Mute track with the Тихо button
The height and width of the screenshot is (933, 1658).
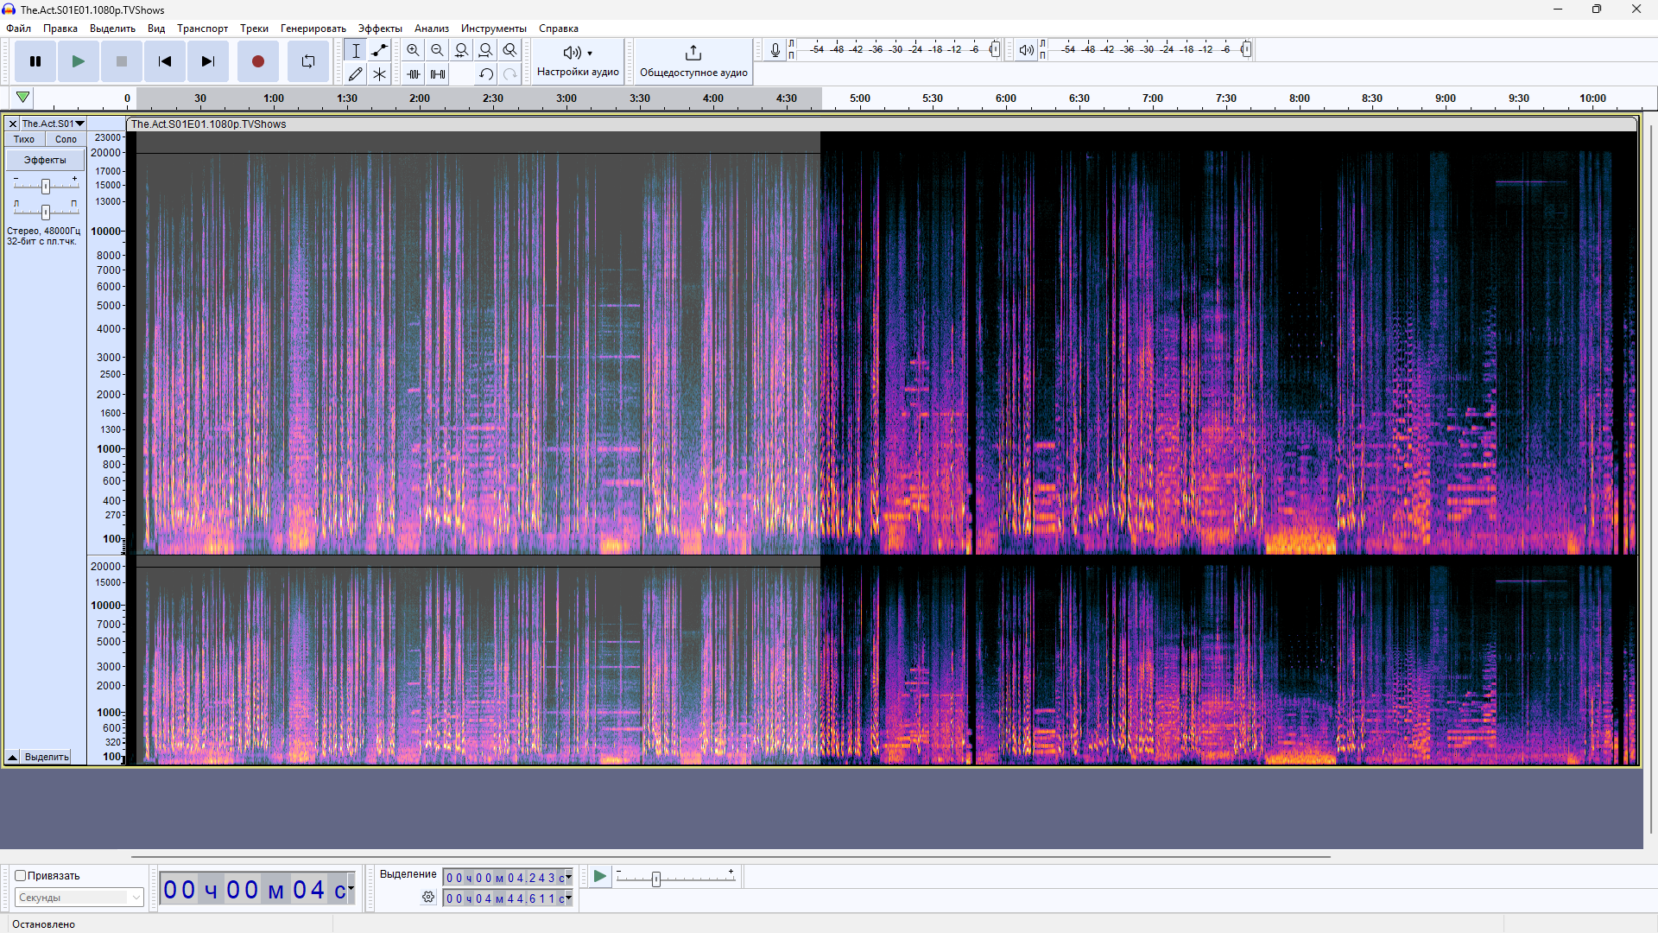tap(24, 139)
